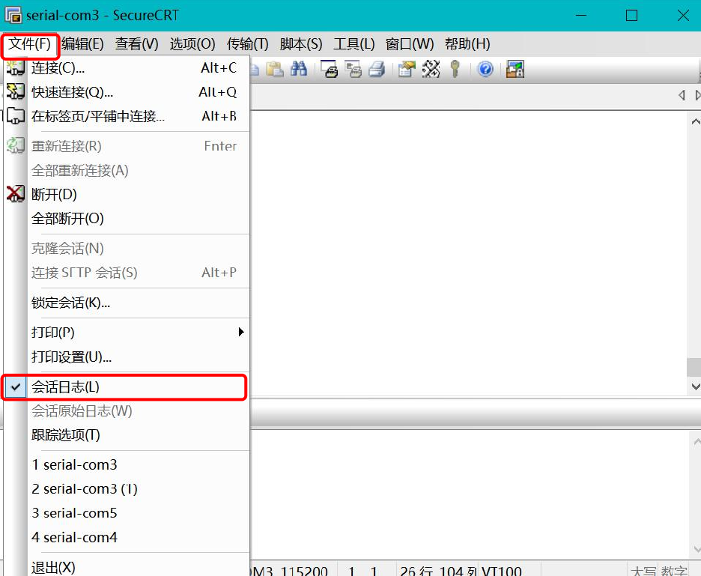The width and height of the screenshot is (701, 576).
Task: Open the 查看(V) menu
Action: coord(137,44)
